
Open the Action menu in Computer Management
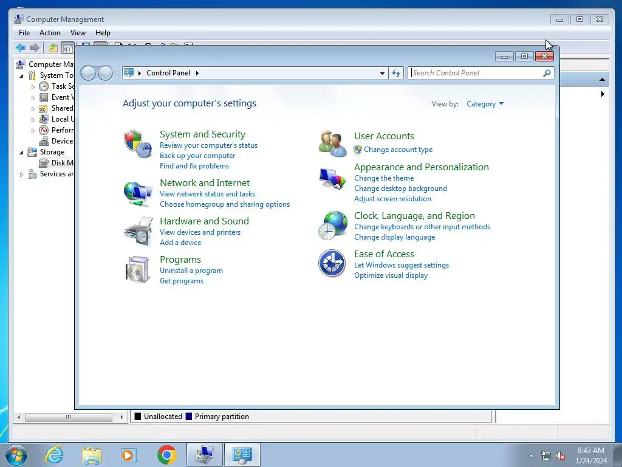pos(50,33)
